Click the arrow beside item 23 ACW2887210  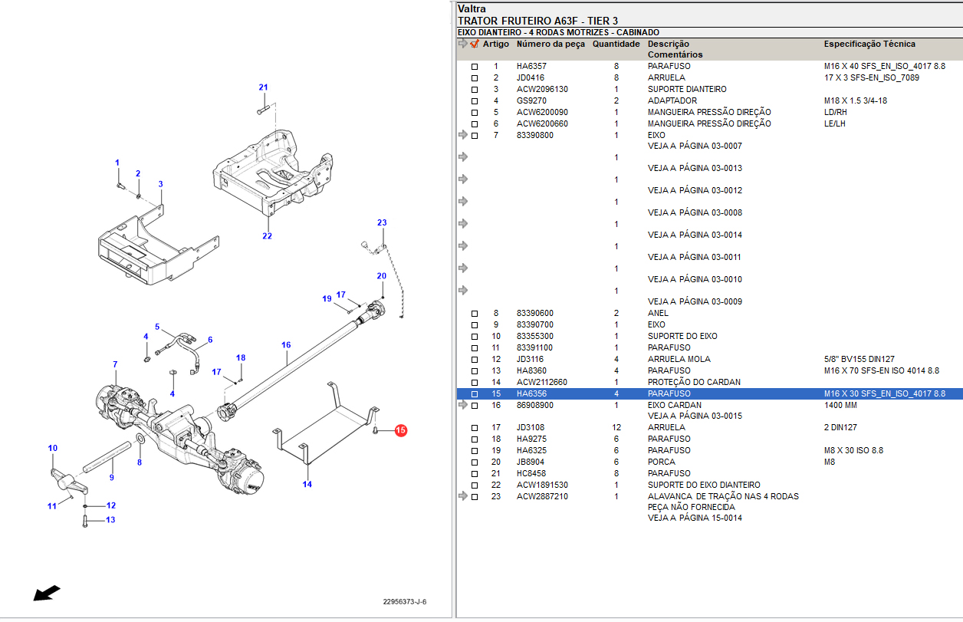tap(462, 496)
